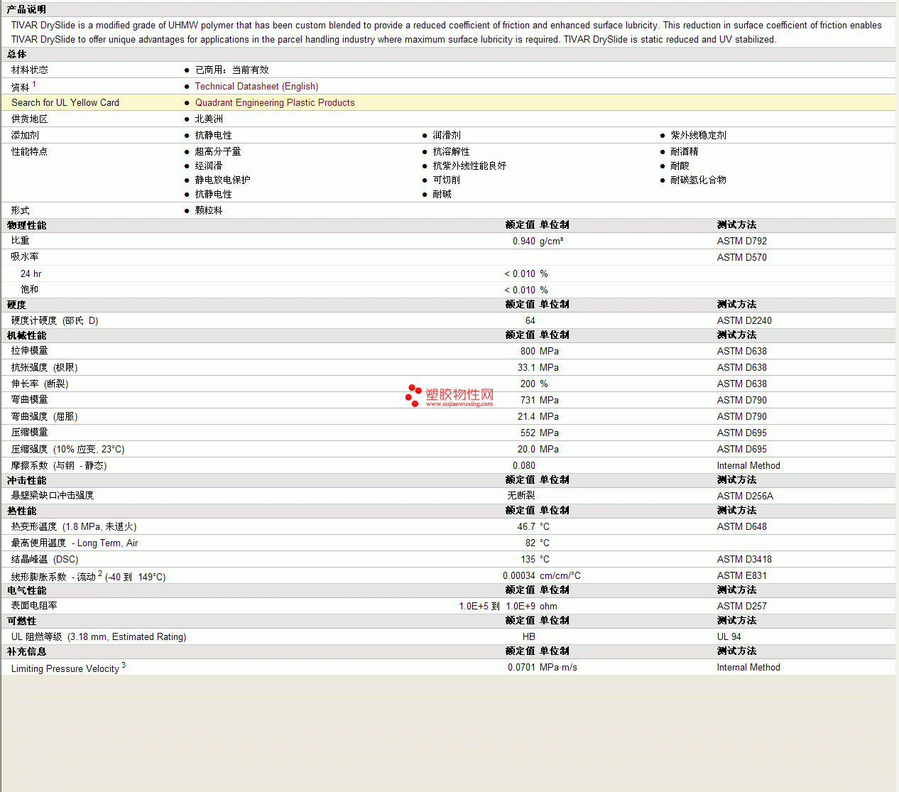Click the ASTM D792 test method

[x=742, y=241]
